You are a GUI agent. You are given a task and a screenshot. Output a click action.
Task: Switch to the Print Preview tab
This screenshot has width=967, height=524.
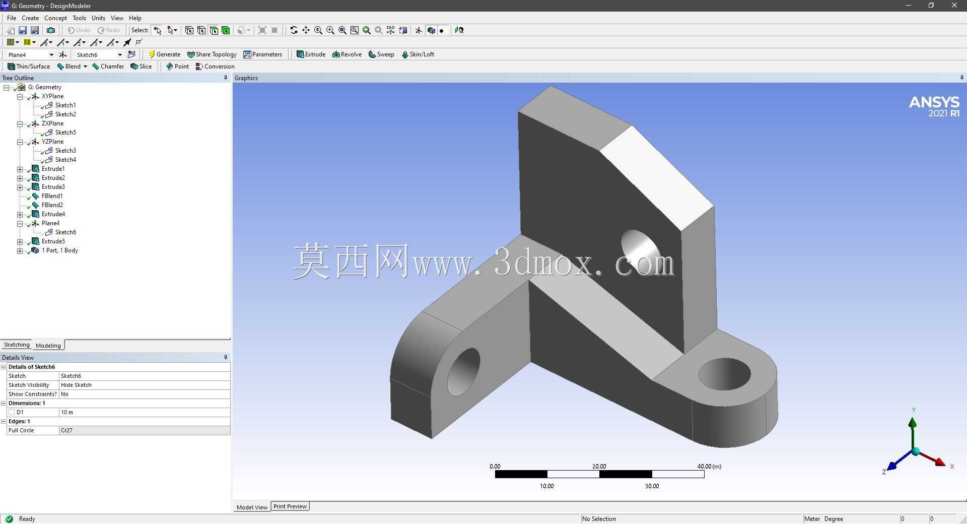pyautogui.click(x=290, y=506)
